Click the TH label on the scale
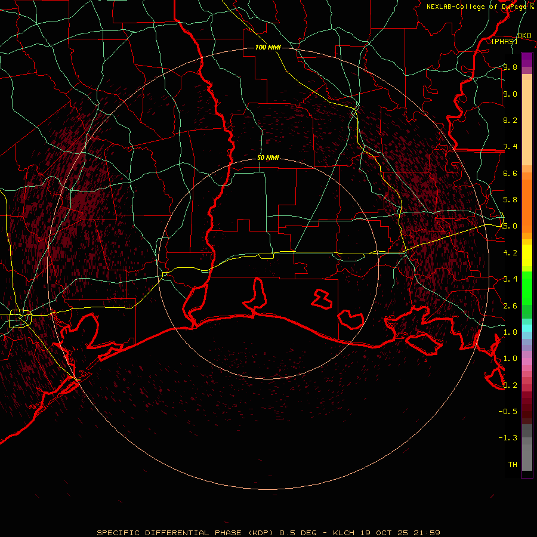The height and width of the screenshot is (537, 537). click(x=513, y=465)
